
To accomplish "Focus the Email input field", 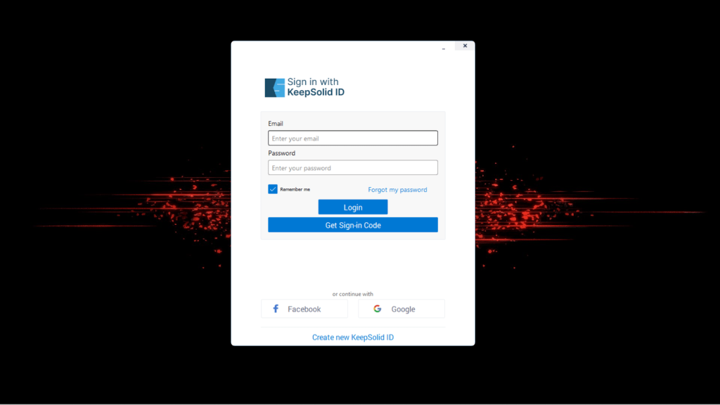I will coord(353,139).
